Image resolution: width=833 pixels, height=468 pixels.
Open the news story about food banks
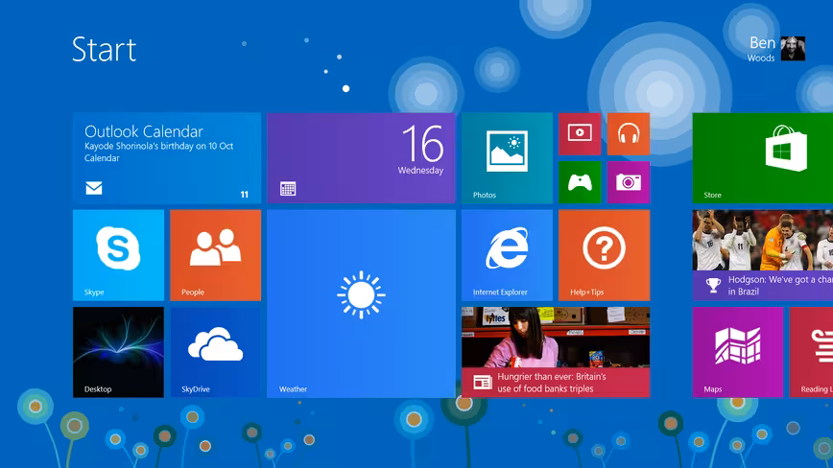[556, 352]
